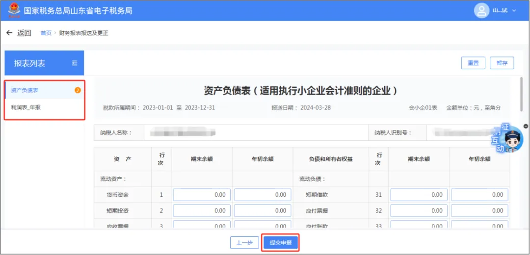Open the 征纳互动 assistant mascot
This screenshot has height=255, width=530.
pos(507,138)
